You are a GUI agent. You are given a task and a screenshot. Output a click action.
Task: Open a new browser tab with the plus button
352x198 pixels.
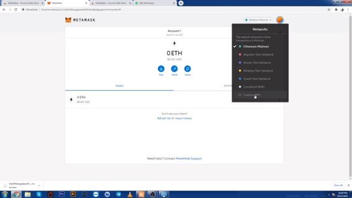(x=181, y=3)
